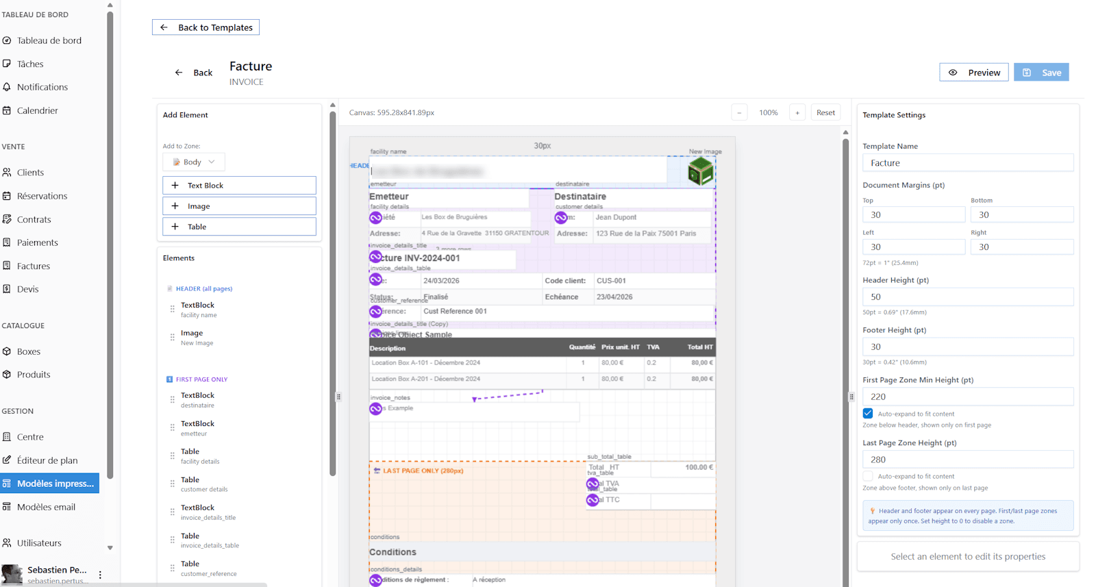The height and width of the screenshot is (587, 1096).
Task: Add a Table element to zone
Action: coord(239,227)
